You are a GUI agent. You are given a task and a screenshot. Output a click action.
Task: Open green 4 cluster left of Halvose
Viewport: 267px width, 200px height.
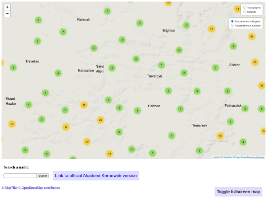[x=137, y=111]
